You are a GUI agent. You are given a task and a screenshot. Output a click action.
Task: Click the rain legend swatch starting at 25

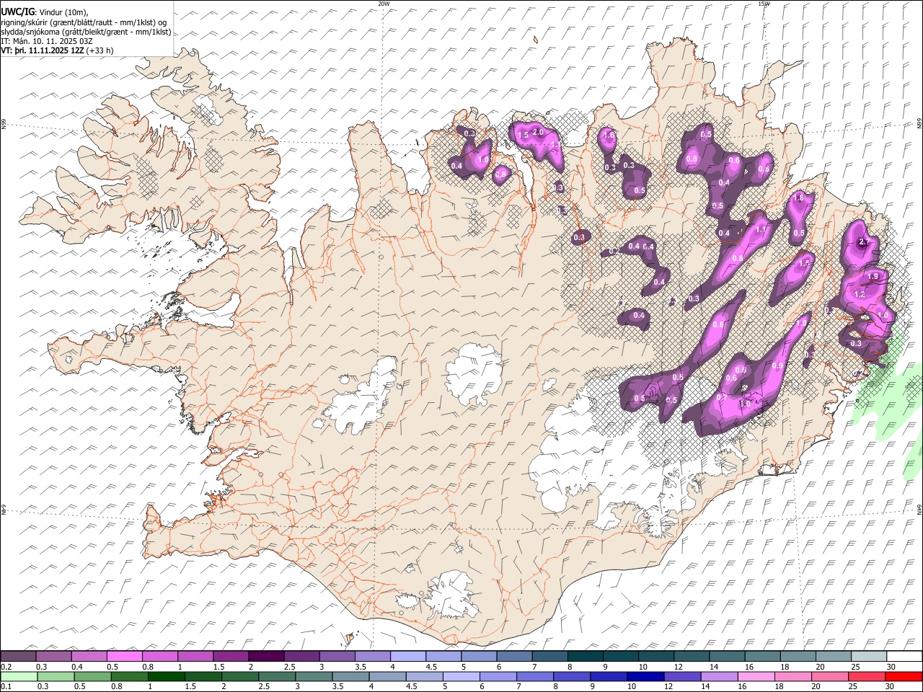867,676
